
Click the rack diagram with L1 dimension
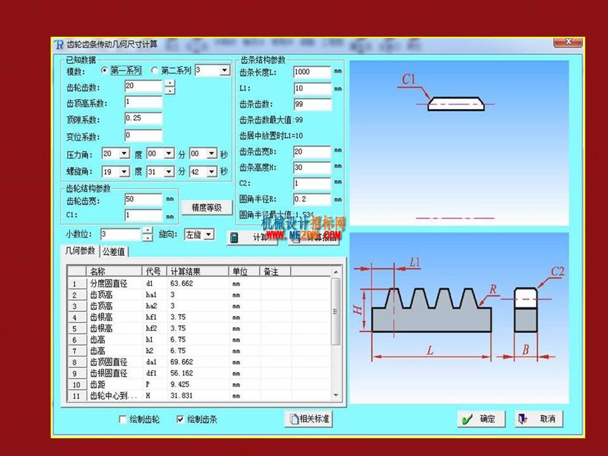(459, 318)
